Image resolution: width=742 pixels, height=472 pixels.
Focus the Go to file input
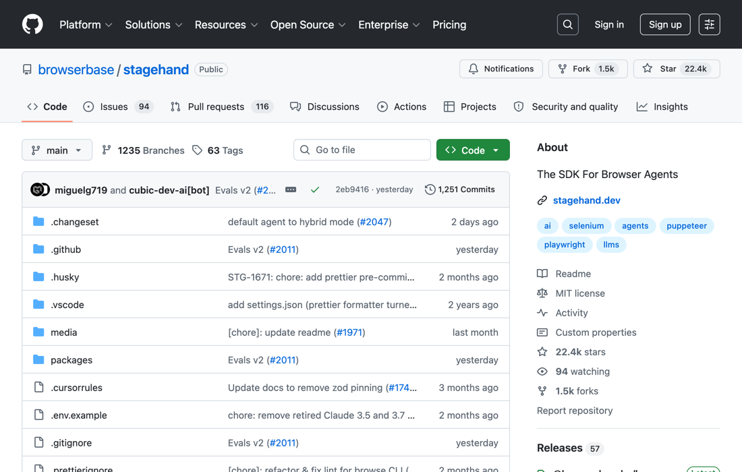pyautogui.click(x=362, y=150)
